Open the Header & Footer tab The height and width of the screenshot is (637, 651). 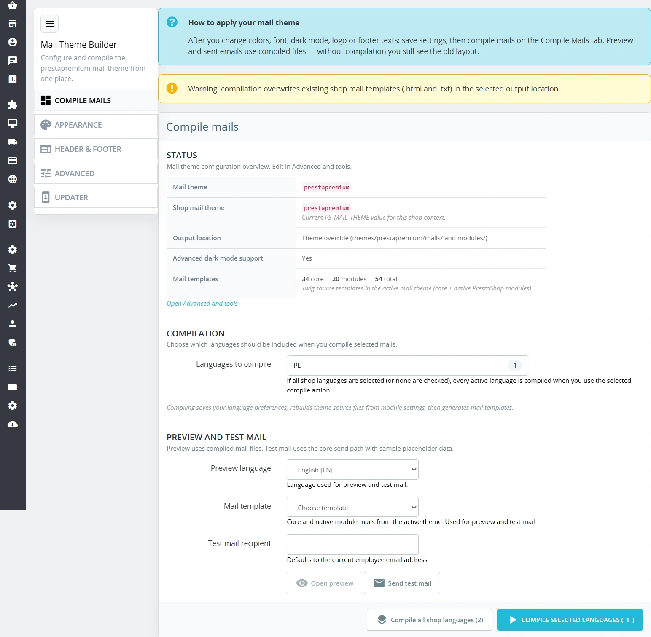96,149
